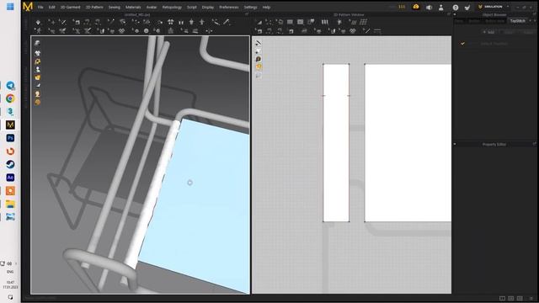539x303 pixels.
Task: Collapse the Property Editor panel arrow
Action: [455, 144]
